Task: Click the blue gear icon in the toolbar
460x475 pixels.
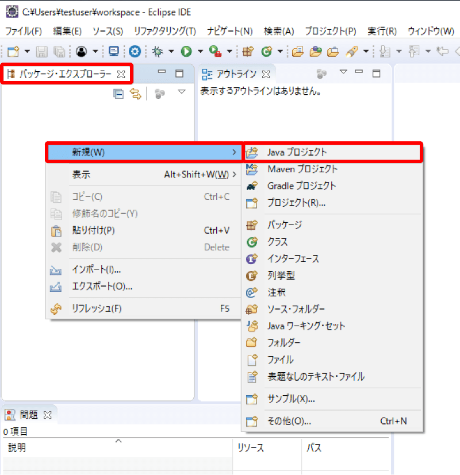Action: pos(133,52)
